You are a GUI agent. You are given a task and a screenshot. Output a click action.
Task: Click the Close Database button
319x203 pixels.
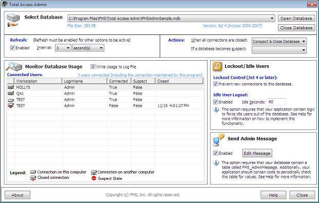(x=296, y=28)
